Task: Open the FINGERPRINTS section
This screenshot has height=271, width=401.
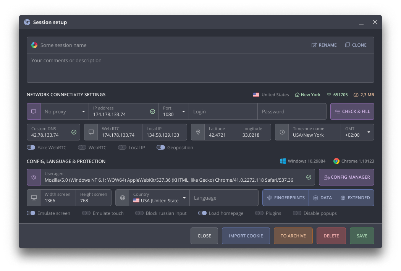Action: [286, 198]
